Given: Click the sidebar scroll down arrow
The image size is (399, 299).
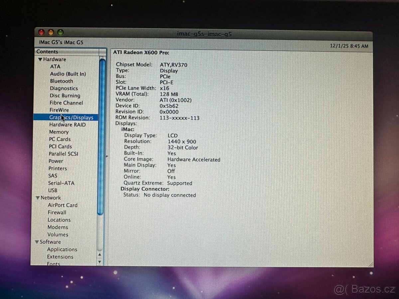Looking at the screenshot, I should 99,262.
